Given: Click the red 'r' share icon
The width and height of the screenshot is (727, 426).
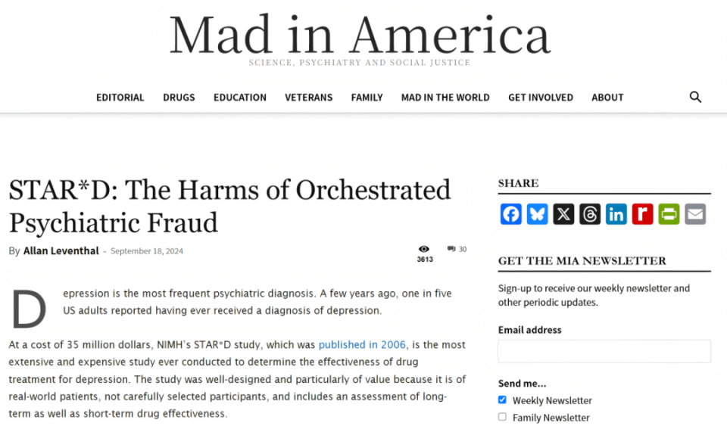Looking at the screenshot, I should click(x=642, y=214).
